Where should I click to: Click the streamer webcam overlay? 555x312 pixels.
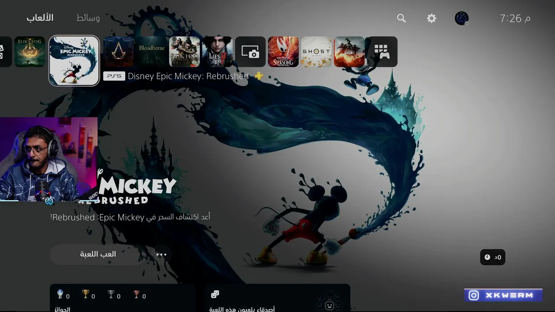(49, 159)
